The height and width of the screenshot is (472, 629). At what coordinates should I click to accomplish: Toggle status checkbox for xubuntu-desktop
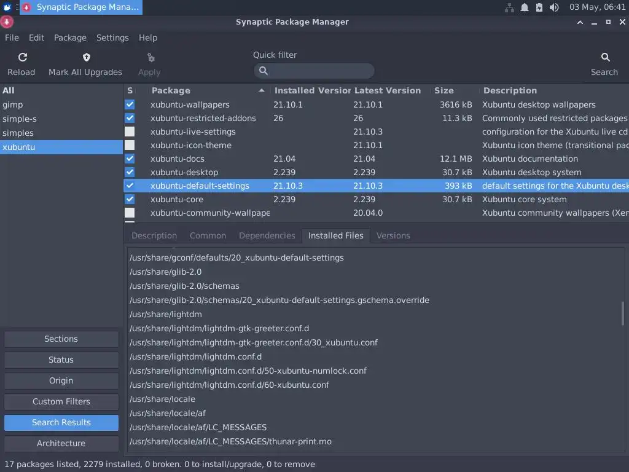click(x=130, y=172)
